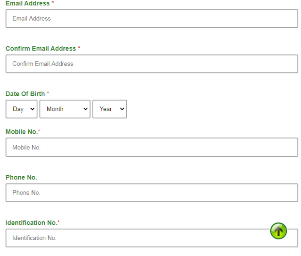This screenshot has width=301, height=256.
Task: Focus the Confirm Email Address input field
Action: (152, 64)
